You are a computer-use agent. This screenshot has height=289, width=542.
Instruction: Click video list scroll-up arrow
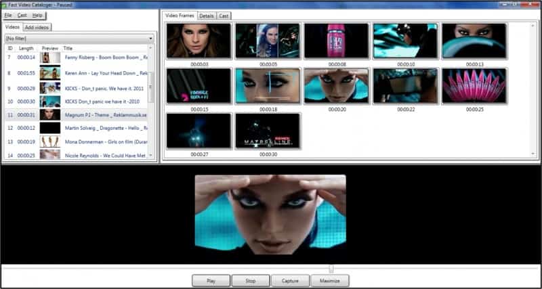pos(150,47)
